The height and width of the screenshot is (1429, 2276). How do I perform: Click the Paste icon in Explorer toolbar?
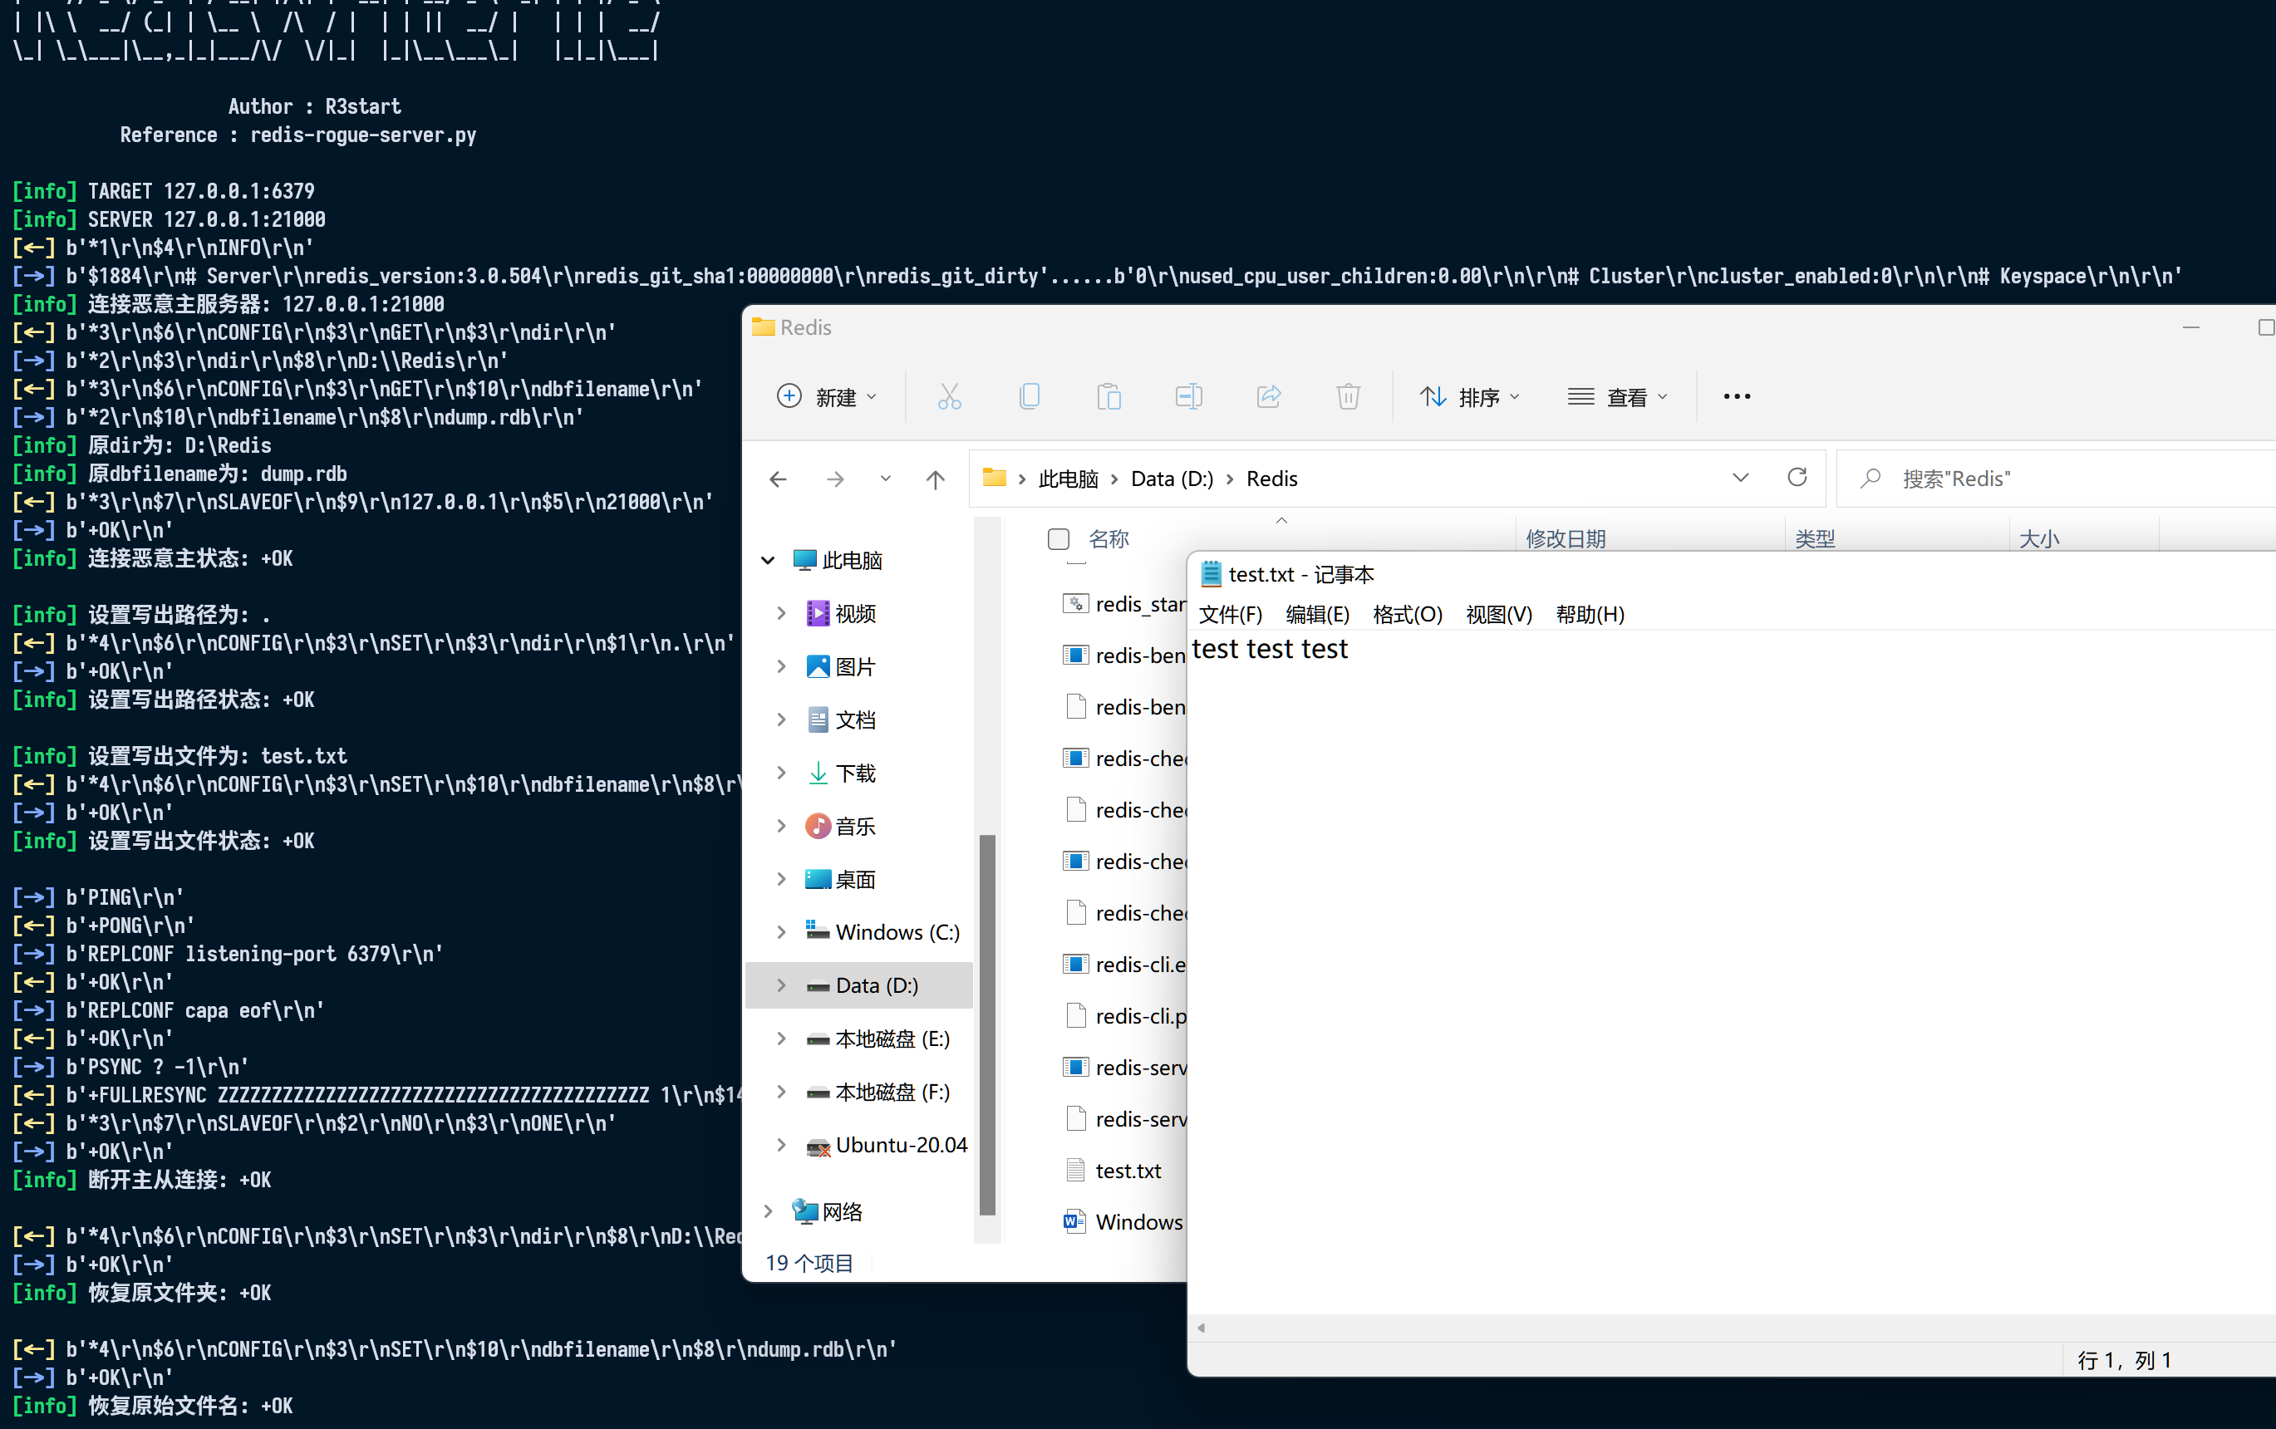1109,396
